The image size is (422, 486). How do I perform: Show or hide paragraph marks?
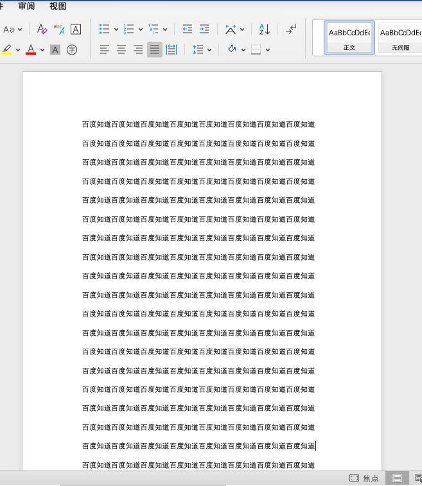pyautogui.click(x=291, y=29)
